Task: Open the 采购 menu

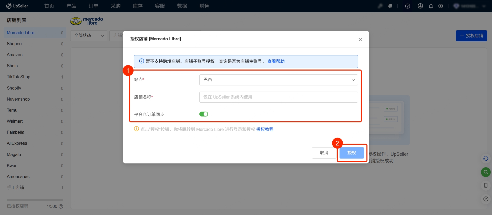Action: 116,6
